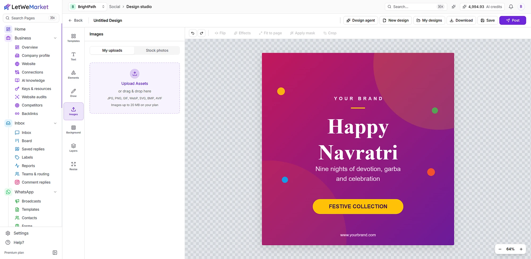
Task: Open the BrightPath workspace dropdown
Action: pyautogui.click(x=88, y=7)
